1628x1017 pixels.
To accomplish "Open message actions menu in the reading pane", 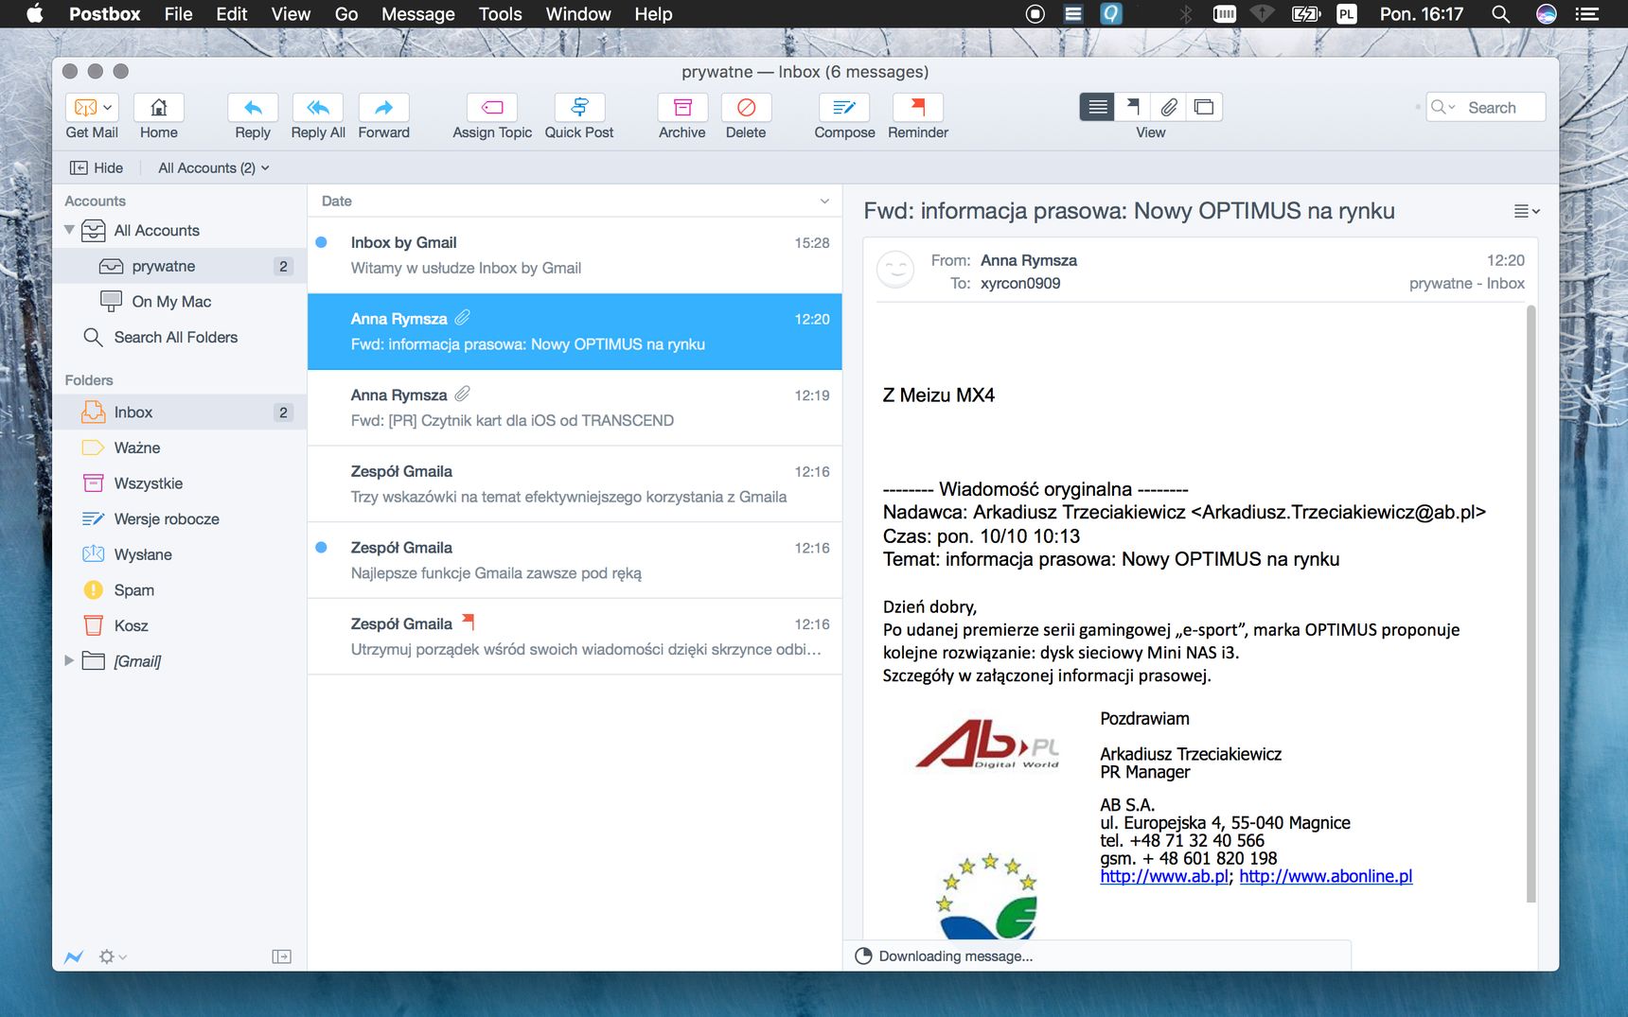I will 1527,211.
